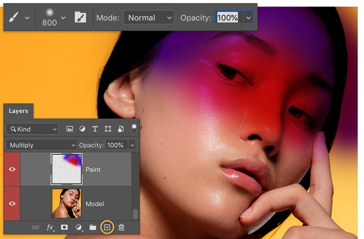Select the Model layer name
Image resolution: width=364 pixels, height=239 pixels.
pyautogui.click(x=95, y=204)
